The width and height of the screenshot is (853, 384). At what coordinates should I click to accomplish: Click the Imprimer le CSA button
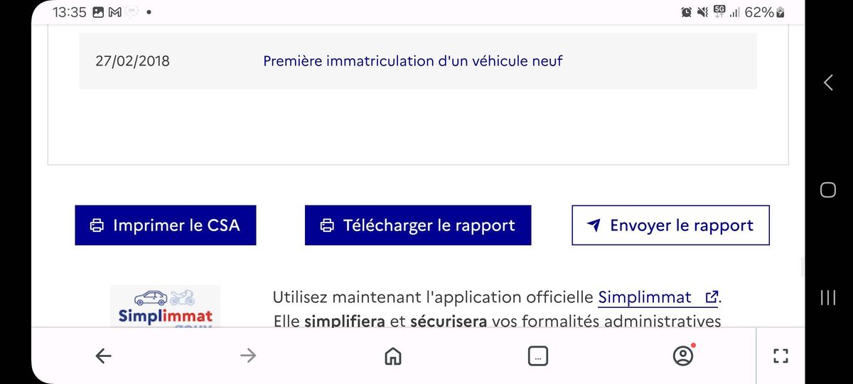click(x=165, y=225)
